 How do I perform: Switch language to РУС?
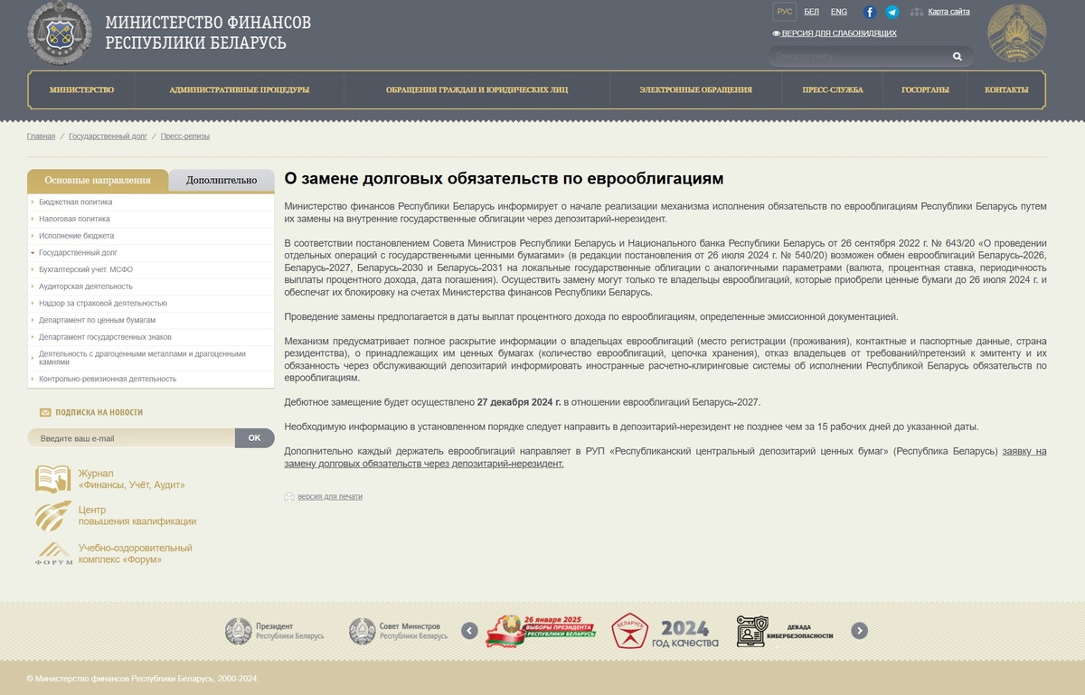(x=785, y=12)
